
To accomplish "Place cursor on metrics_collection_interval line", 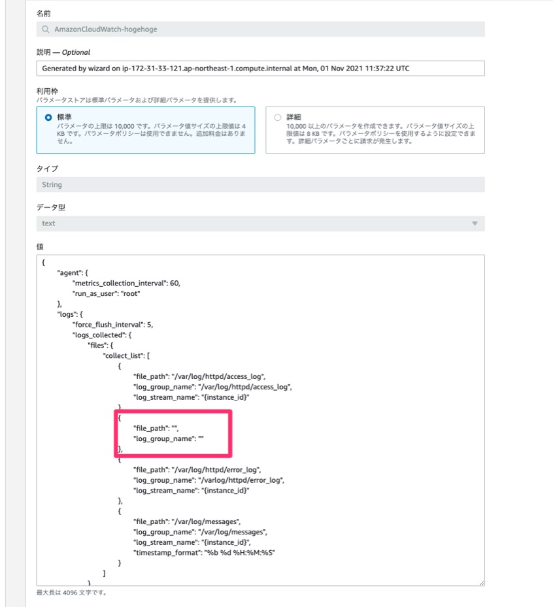I will [x=126, y=283].
